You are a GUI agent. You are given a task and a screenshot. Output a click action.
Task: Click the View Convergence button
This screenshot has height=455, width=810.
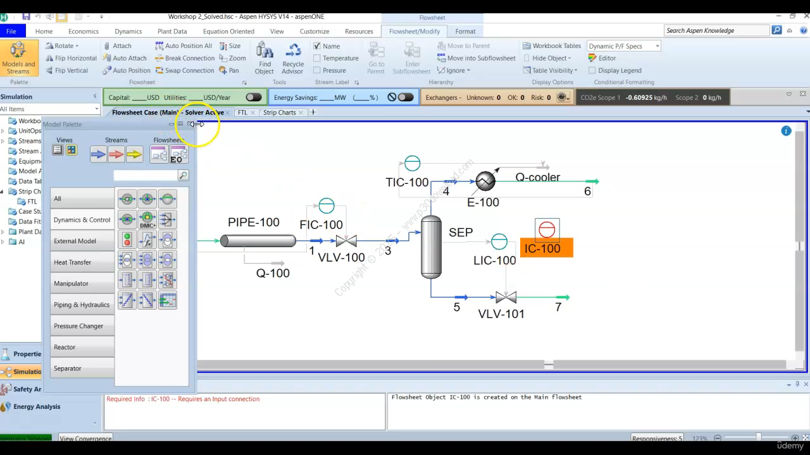coord(85,438)
